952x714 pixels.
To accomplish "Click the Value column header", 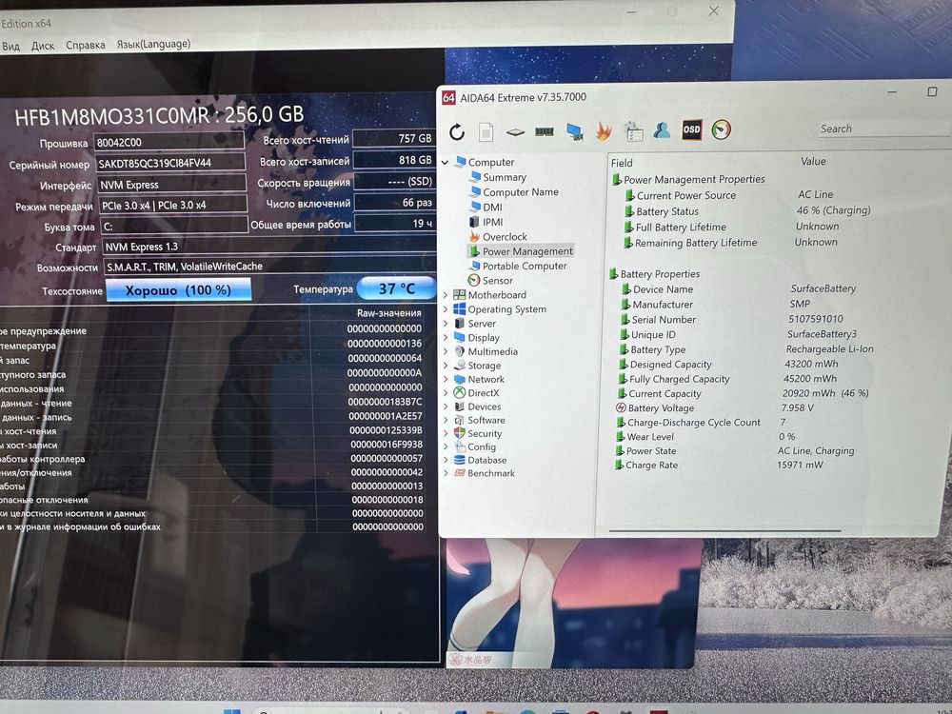I will (813, 162).
